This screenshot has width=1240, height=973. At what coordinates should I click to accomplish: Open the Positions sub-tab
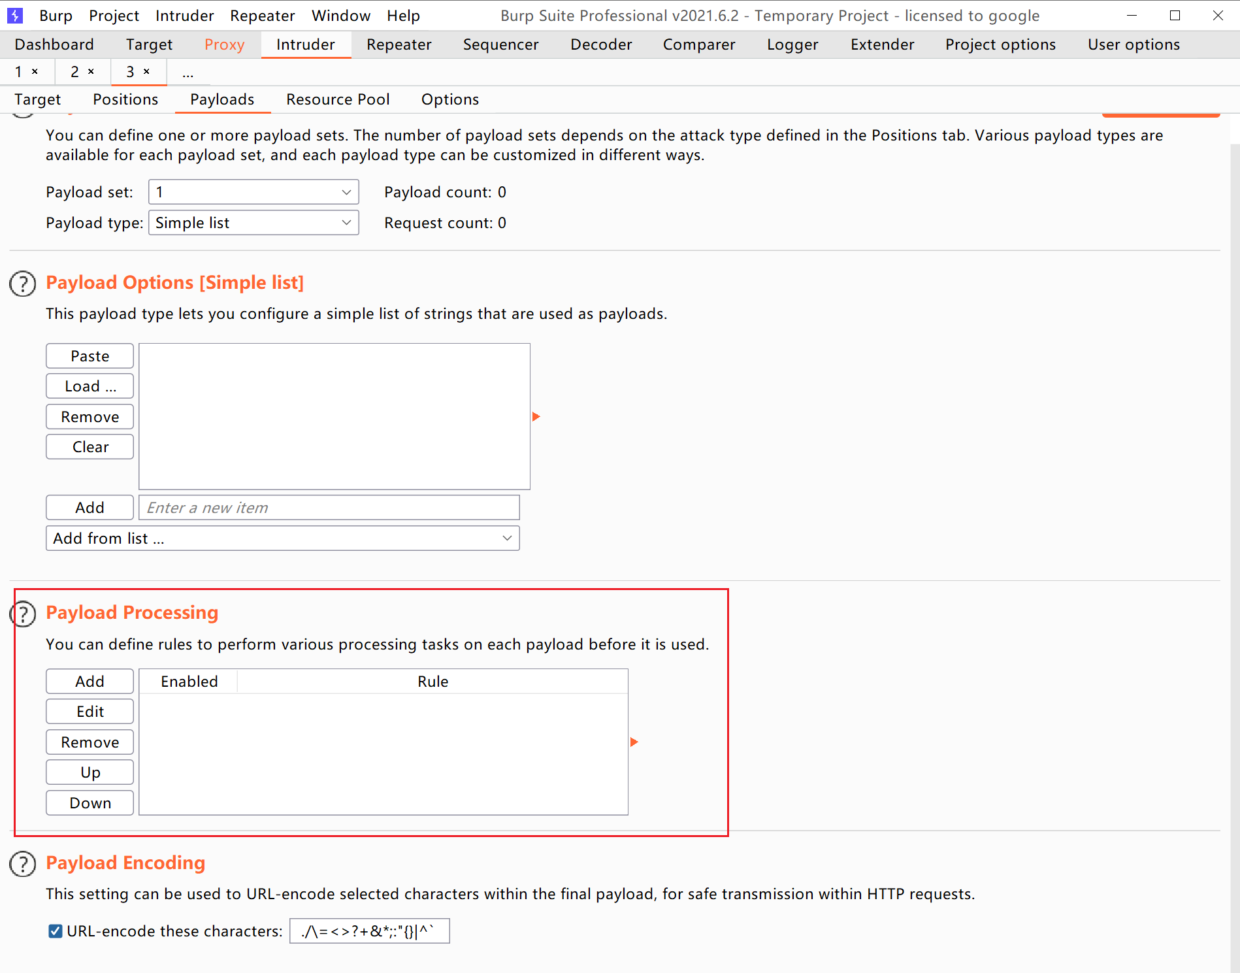[x=125, y=99]
